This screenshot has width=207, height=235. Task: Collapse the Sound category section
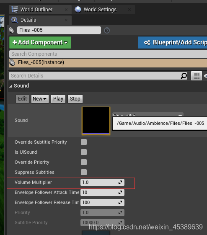(x=11, y=86)
